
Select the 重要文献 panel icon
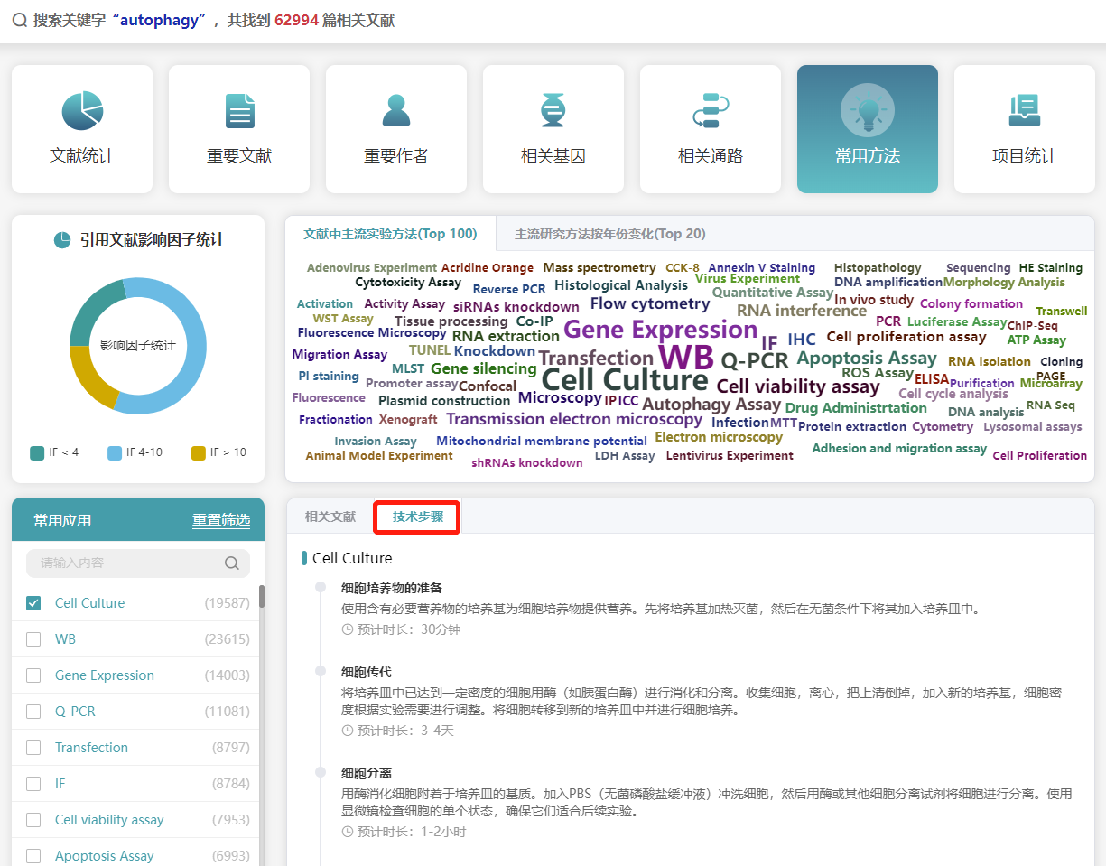pos(238,109)
